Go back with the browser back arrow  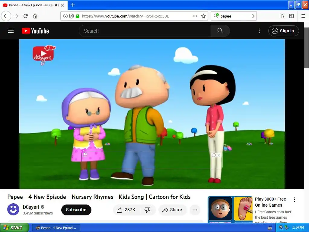(x=6, y=16)
